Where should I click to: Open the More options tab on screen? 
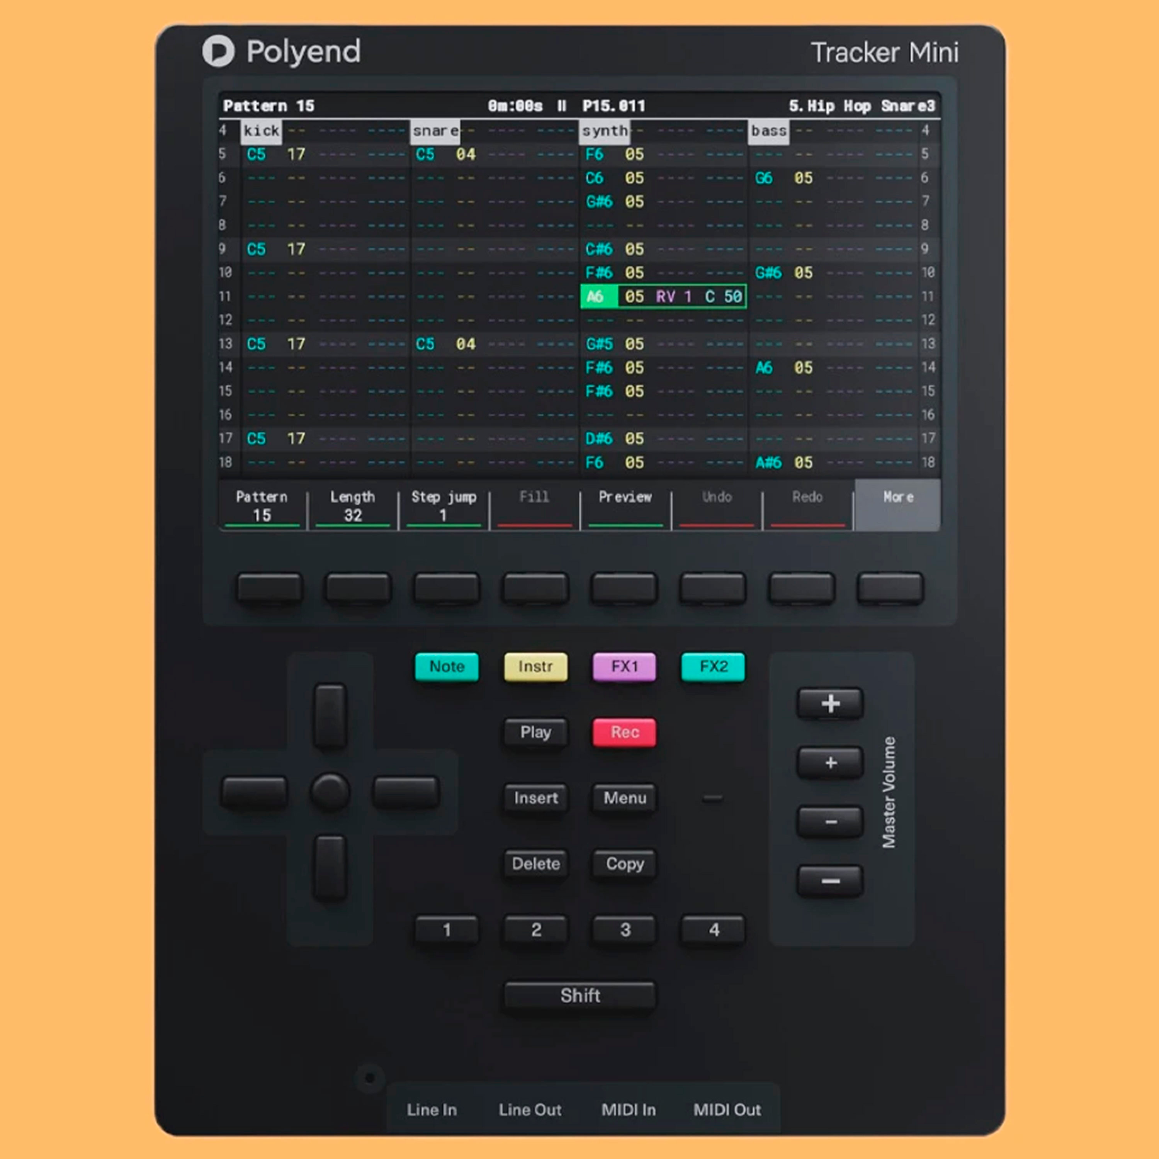point(897,506)
